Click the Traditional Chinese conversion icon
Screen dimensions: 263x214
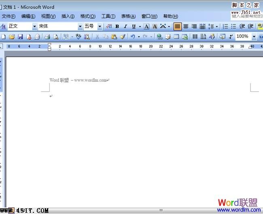(66, 36)
